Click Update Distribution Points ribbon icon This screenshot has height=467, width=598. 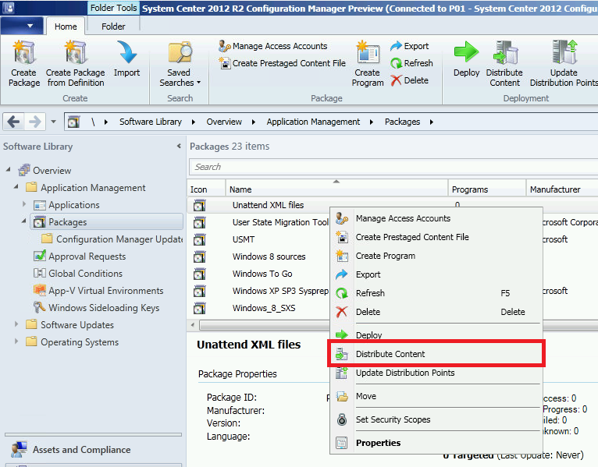pos(564,52)
